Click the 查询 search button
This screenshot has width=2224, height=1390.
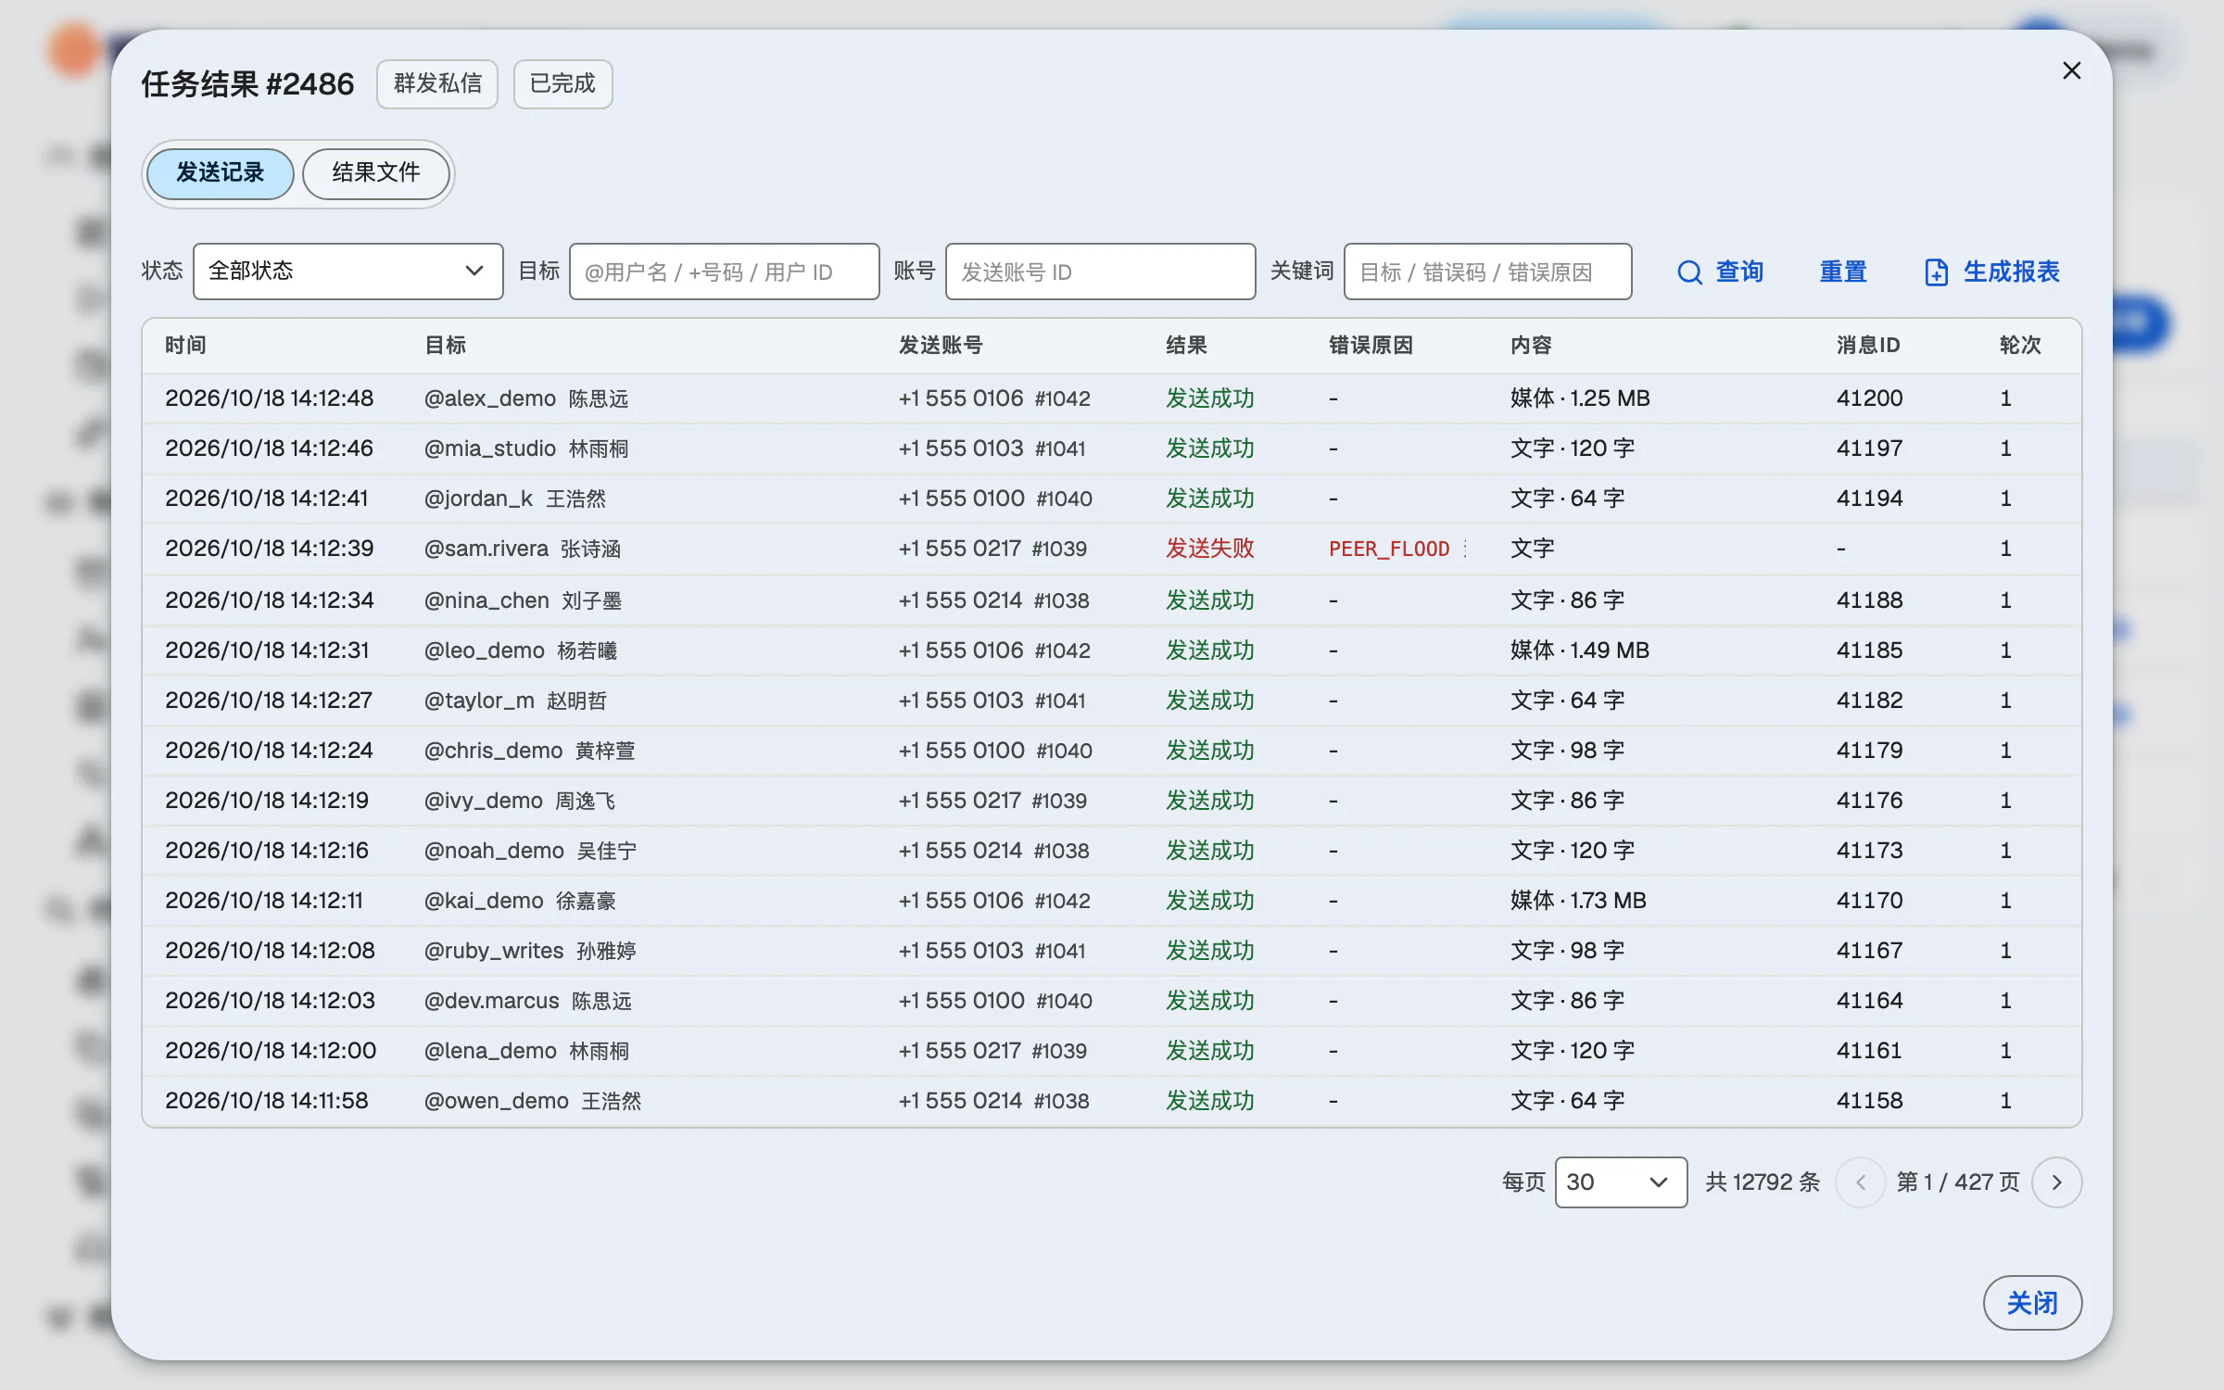(1721, 272)
